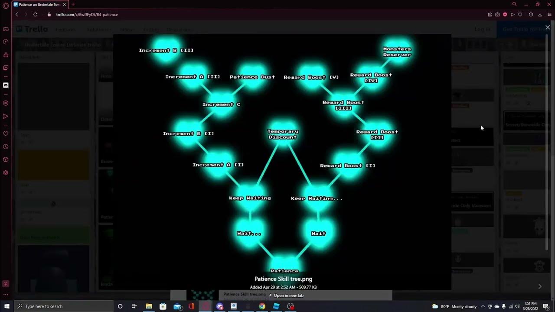Open Task View on the taskbar
The image size is (555, 312).
click(134, 306)
